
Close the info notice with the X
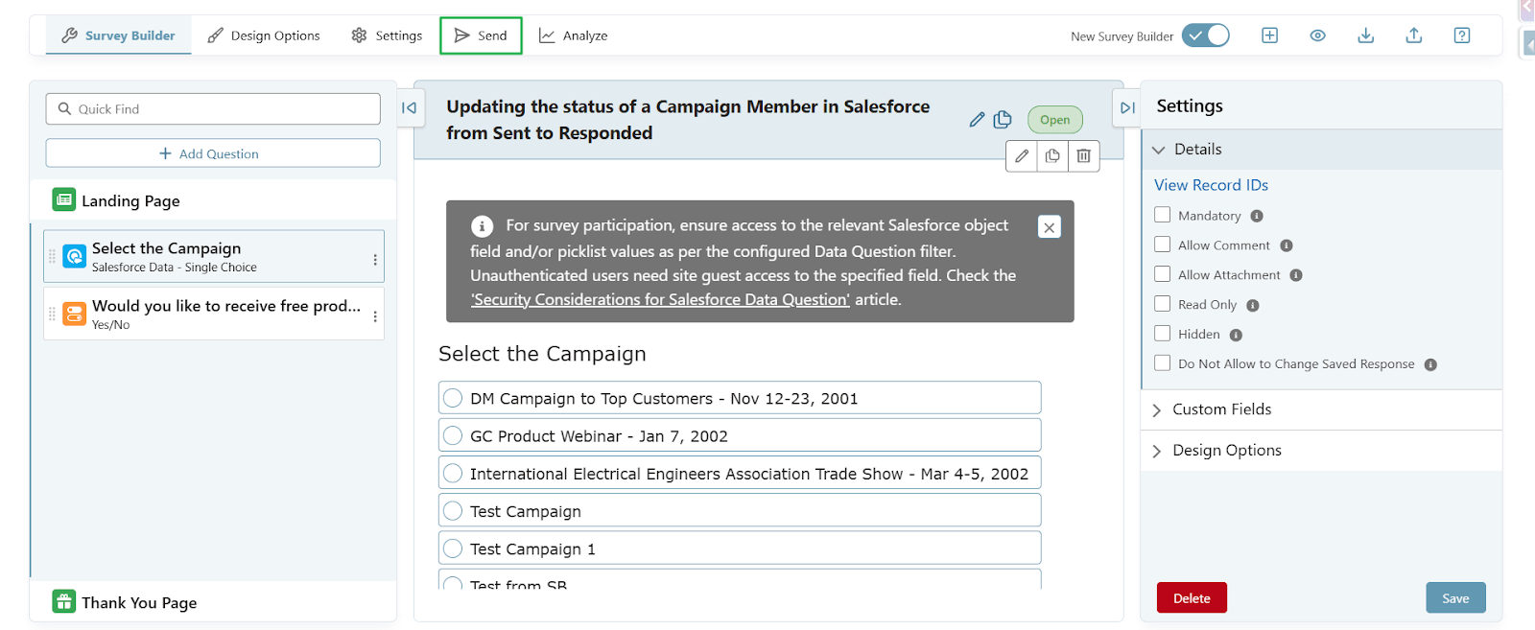(x=1050, y=227)
